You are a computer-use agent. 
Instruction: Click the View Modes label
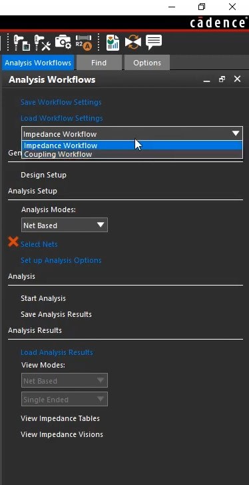coord(43,366)
